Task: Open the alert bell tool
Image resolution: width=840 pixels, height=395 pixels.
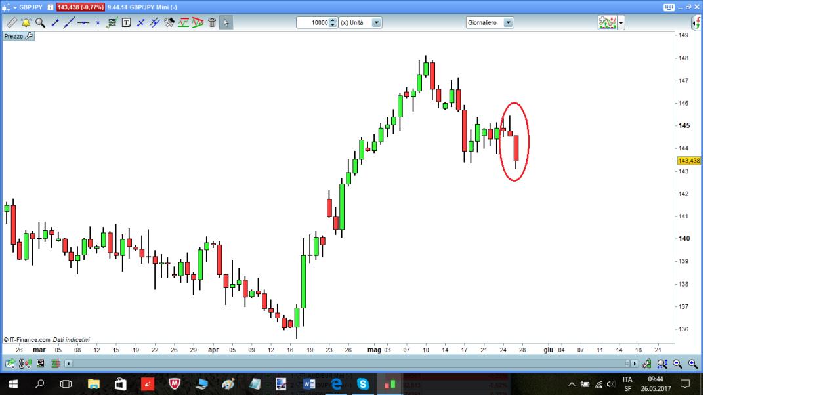Action: point(26,22)
